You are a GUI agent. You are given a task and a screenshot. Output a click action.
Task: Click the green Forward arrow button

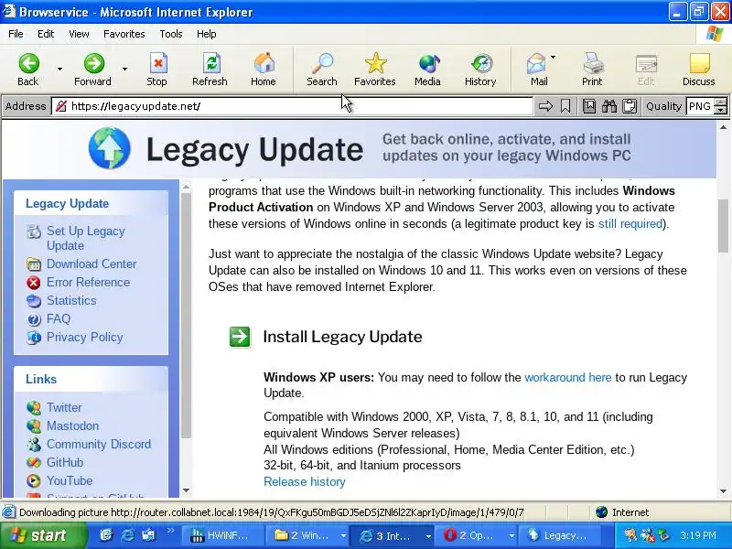93,70
